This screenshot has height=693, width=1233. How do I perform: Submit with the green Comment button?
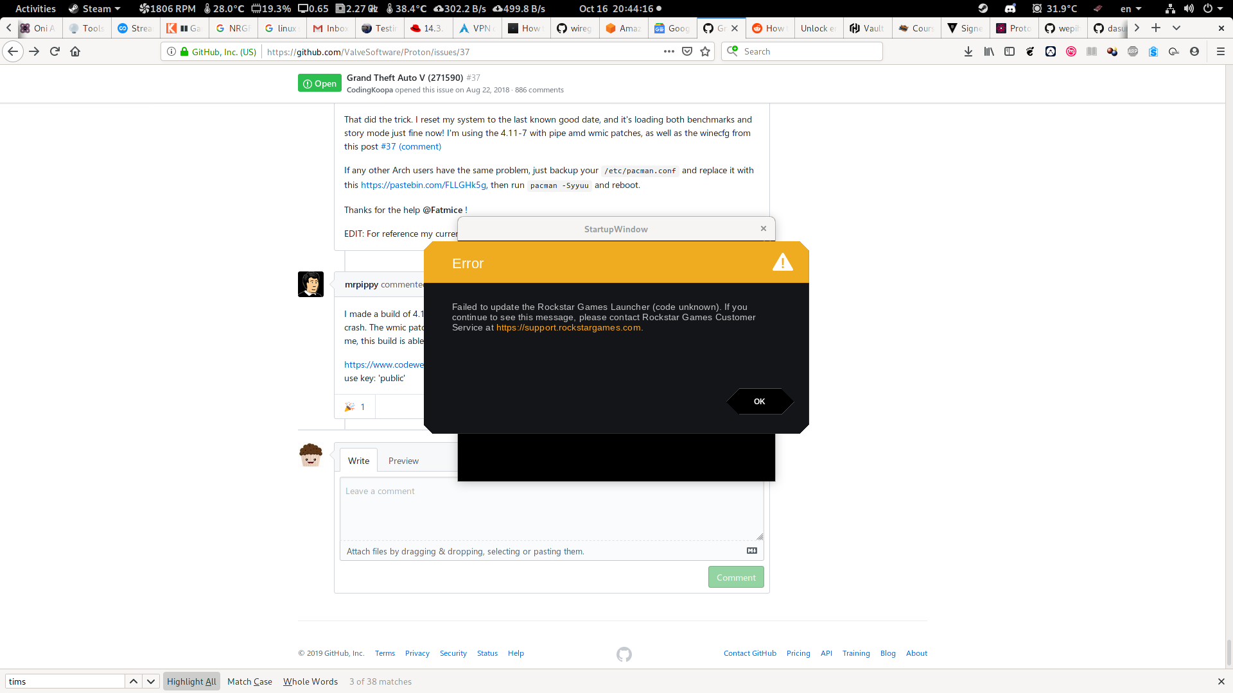tap(736, 577)
